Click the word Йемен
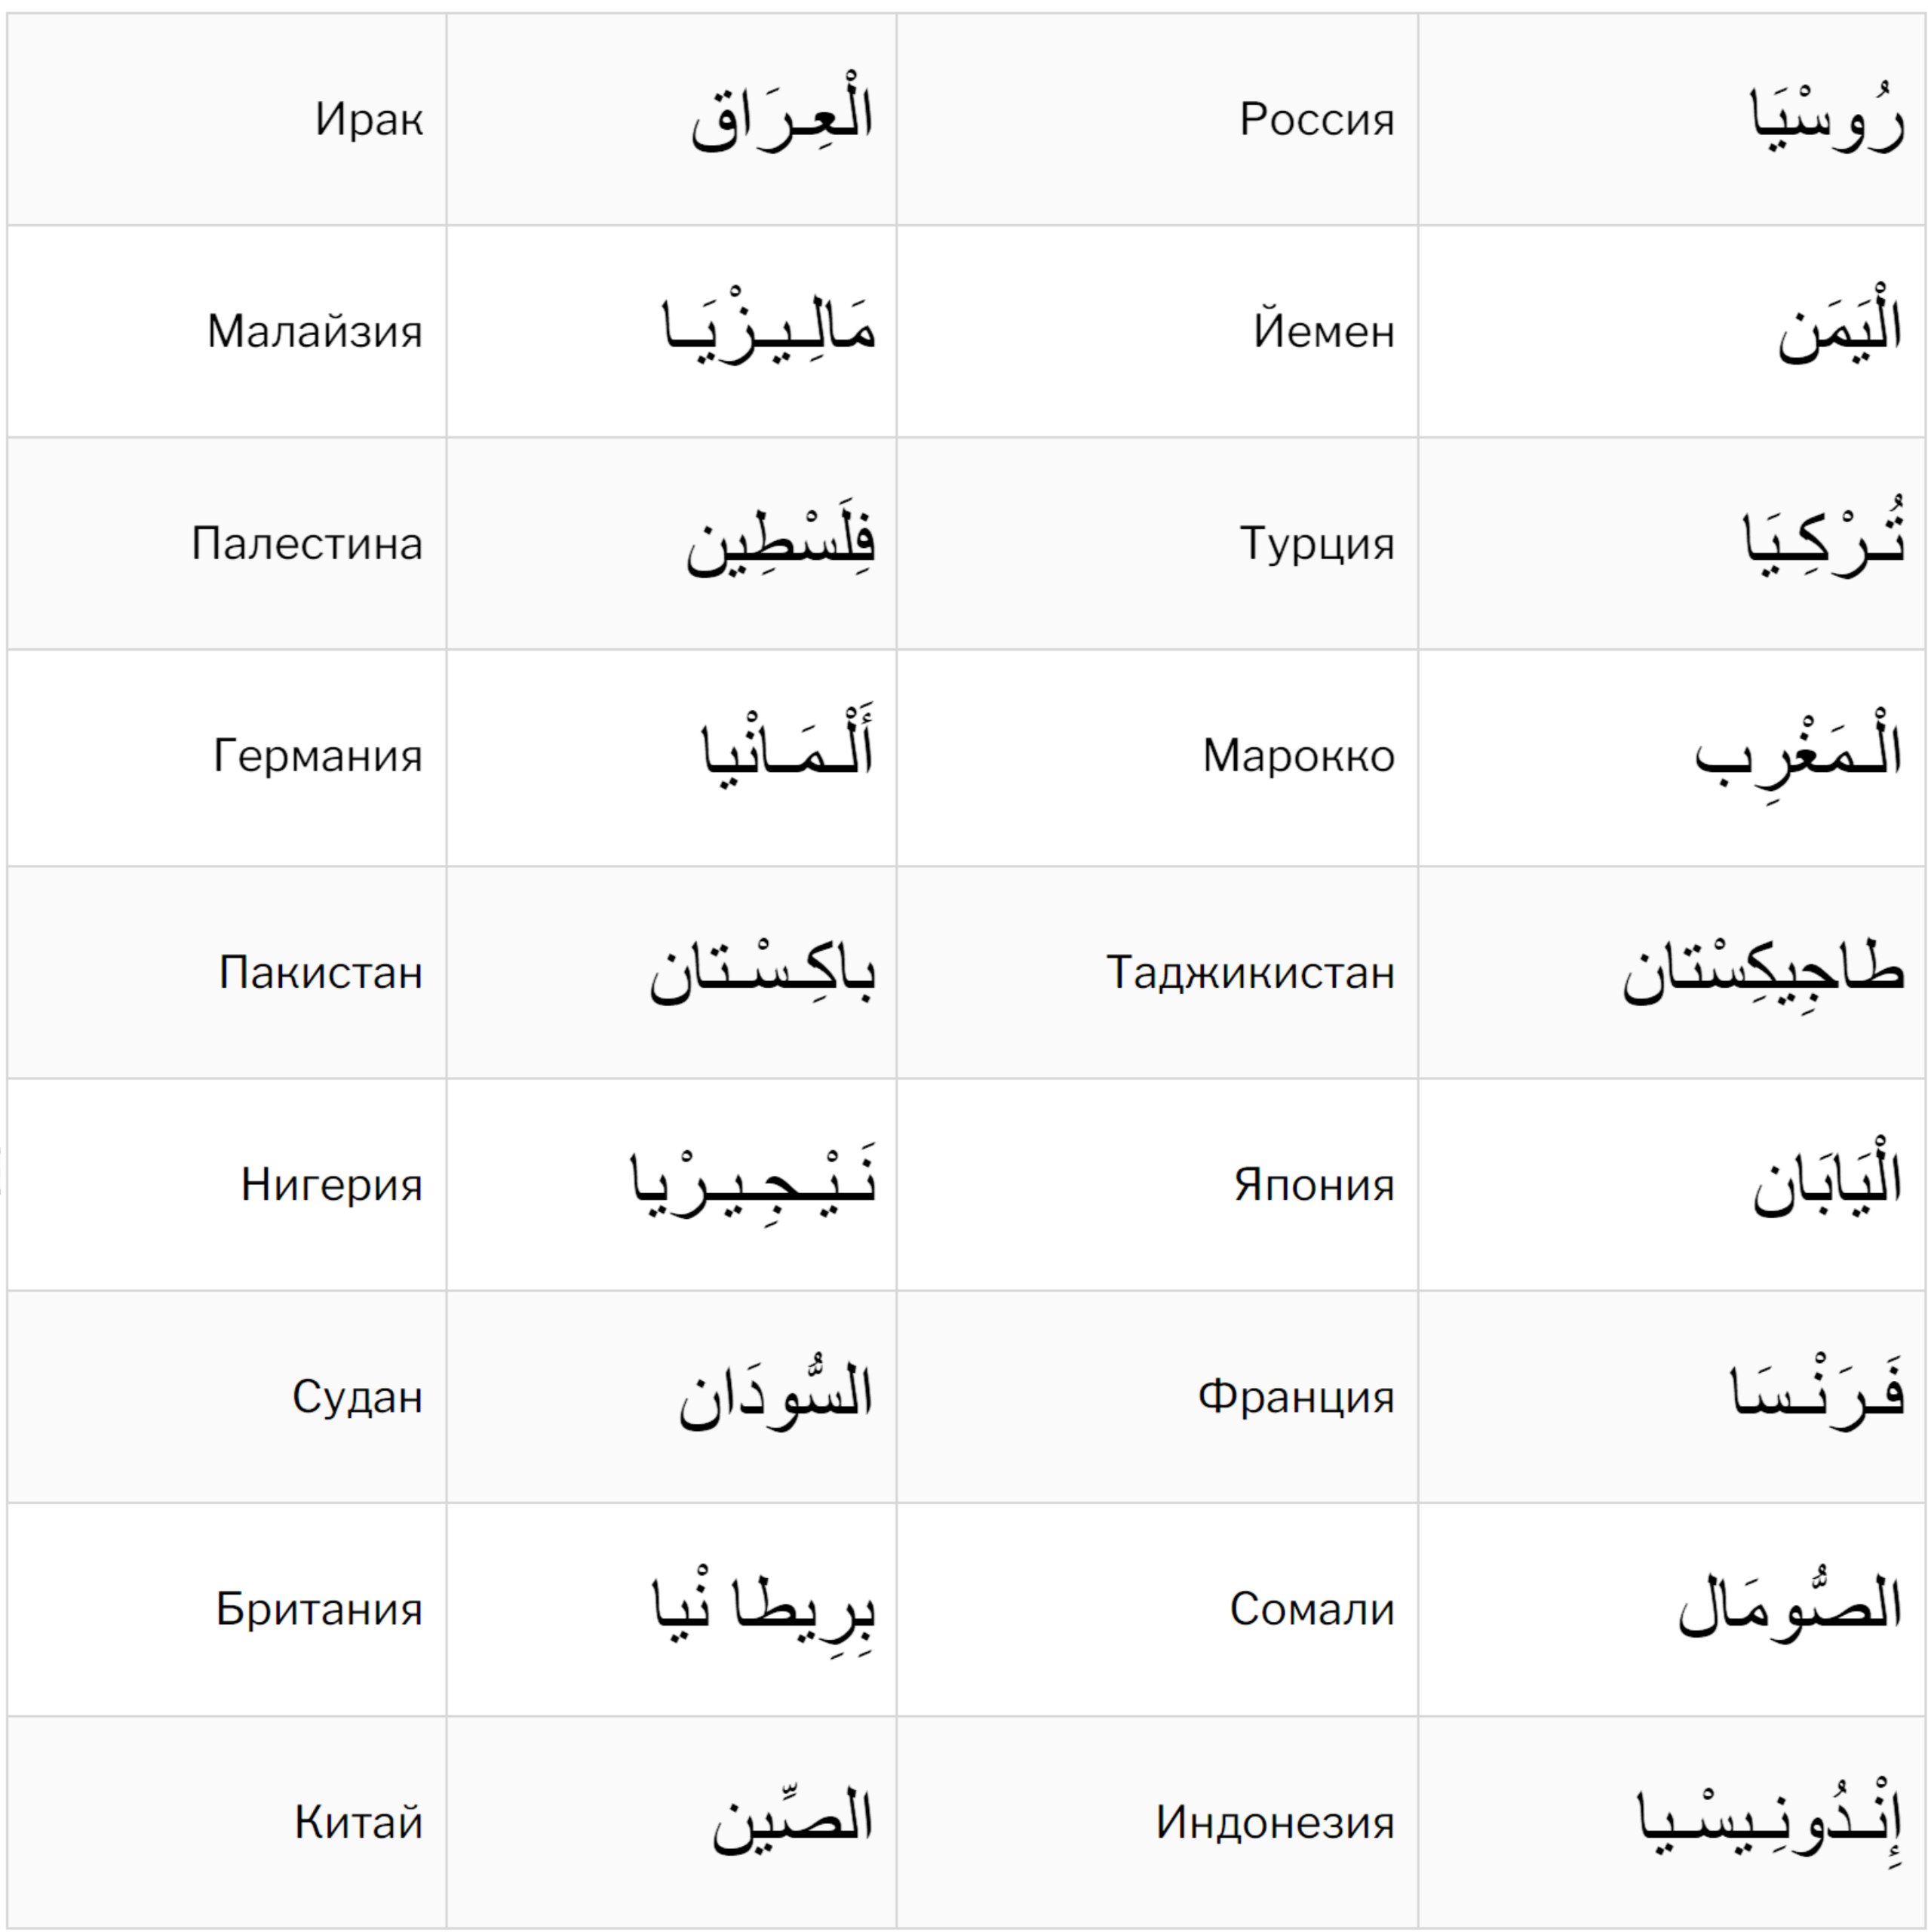1928x1932 pixels. [x=1323, y=331]
